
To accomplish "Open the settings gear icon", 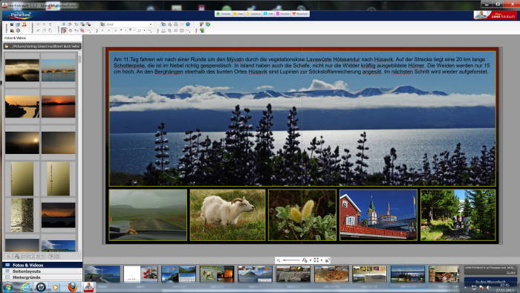I will [x=18, y=30].
